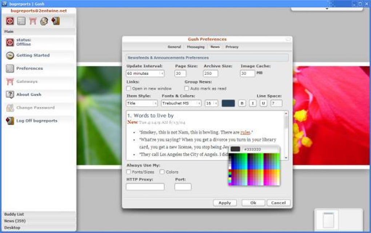Click the Port input field

(x=183, y=187)
